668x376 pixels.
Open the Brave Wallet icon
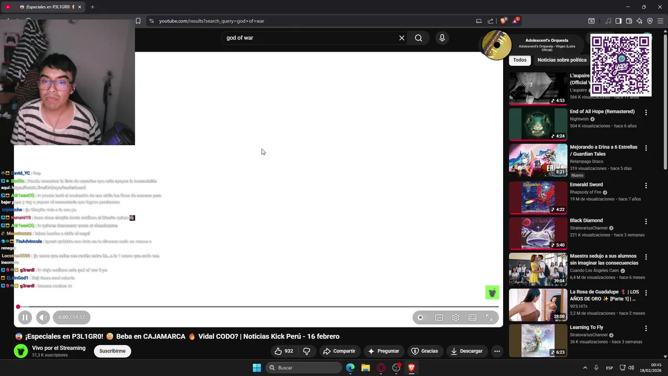(x=629, y=21)
